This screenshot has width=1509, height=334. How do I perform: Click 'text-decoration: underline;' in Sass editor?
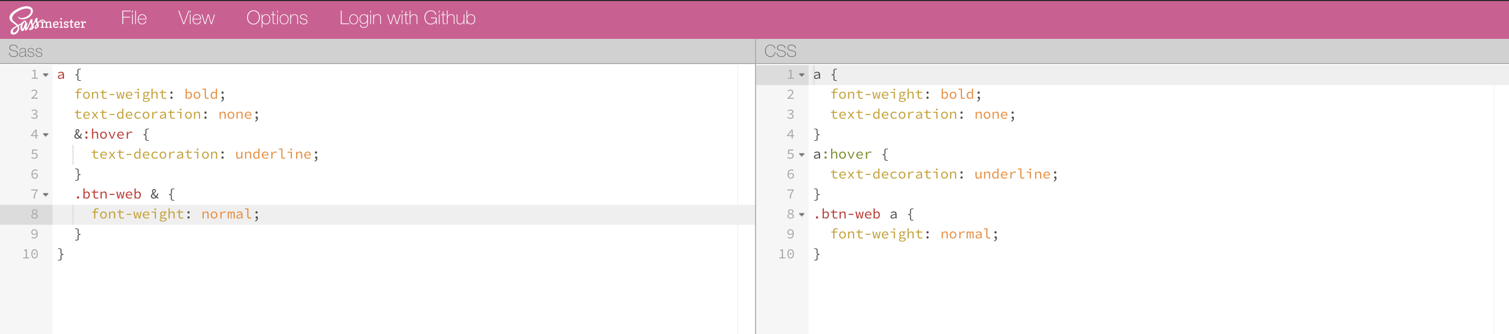[205, 154]
